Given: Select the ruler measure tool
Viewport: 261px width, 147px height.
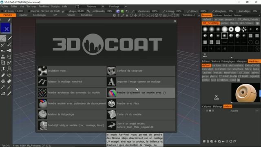Looking at the screenshot, I should tap(9, 94).
